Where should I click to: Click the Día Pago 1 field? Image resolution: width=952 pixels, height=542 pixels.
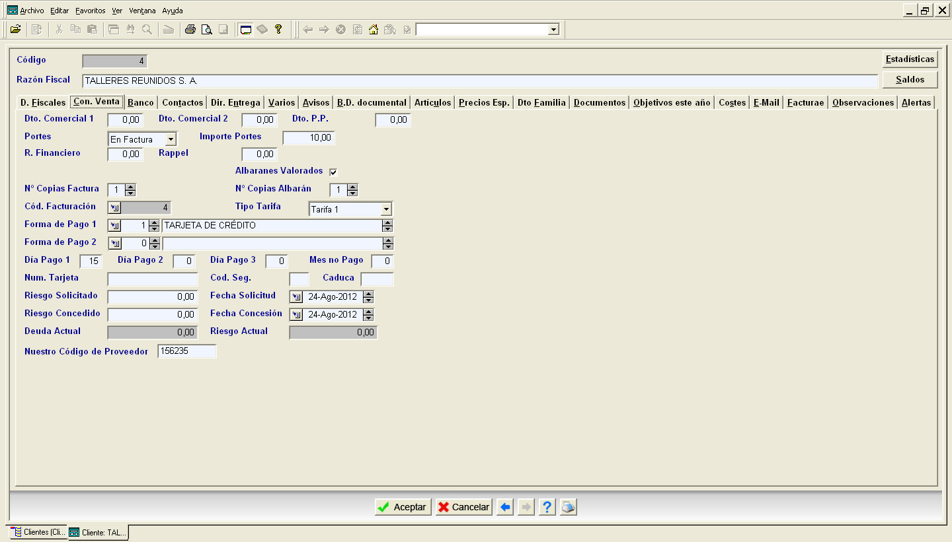[x=91, y=261]
